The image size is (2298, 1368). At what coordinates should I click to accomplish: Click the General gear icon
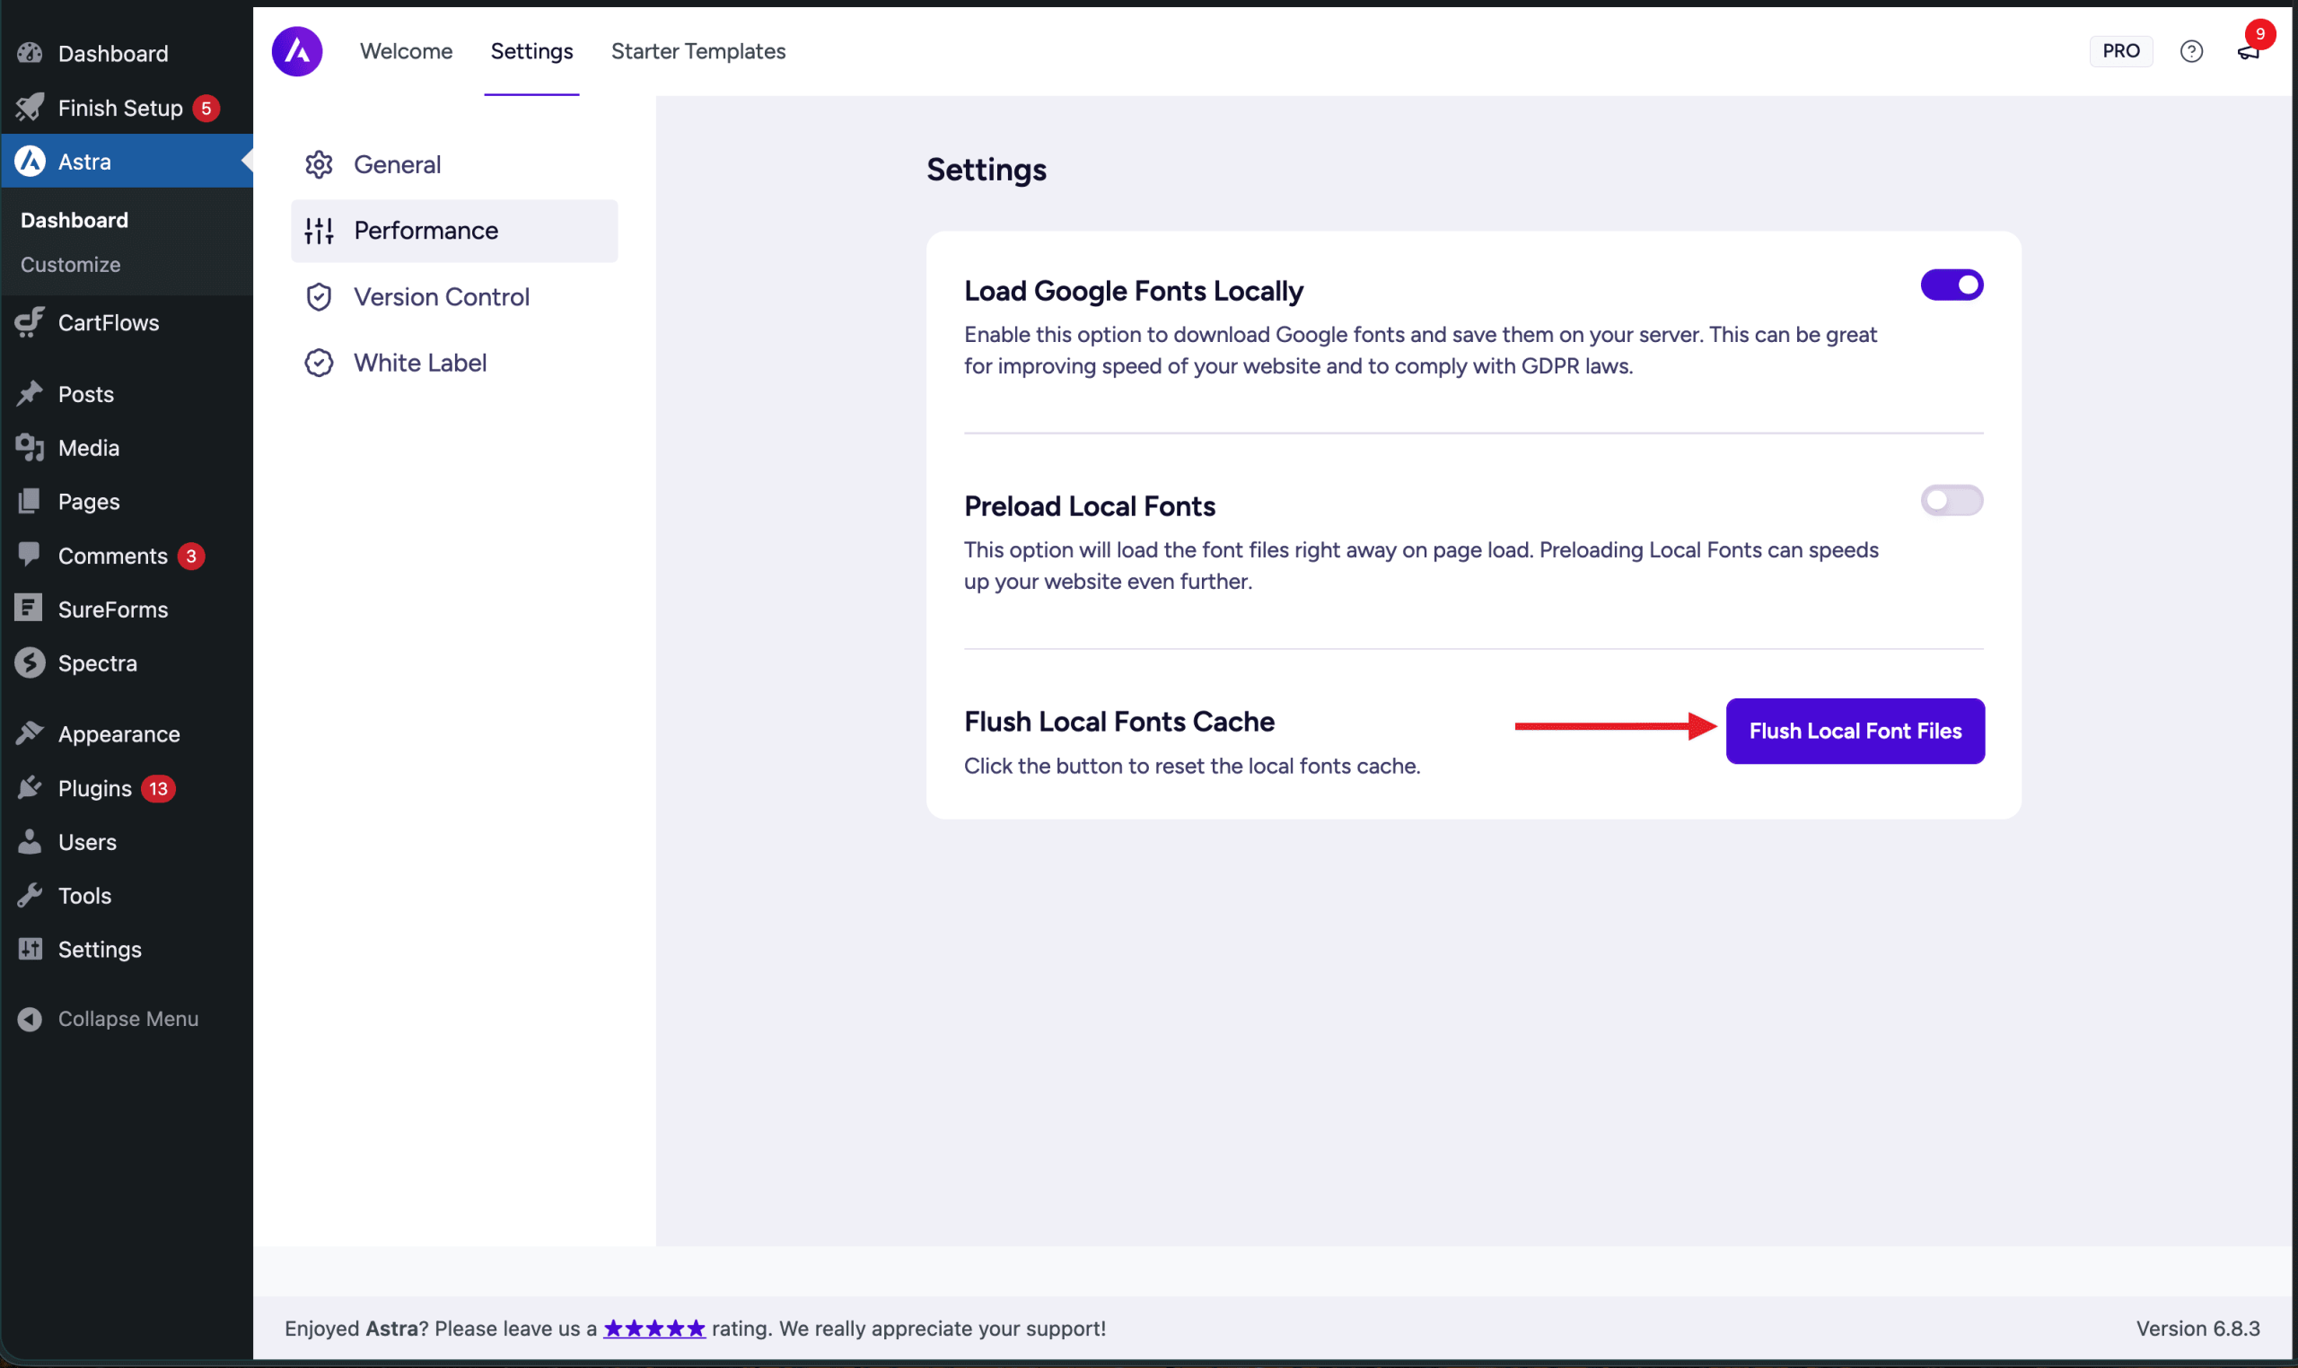[x=319, y=165]
